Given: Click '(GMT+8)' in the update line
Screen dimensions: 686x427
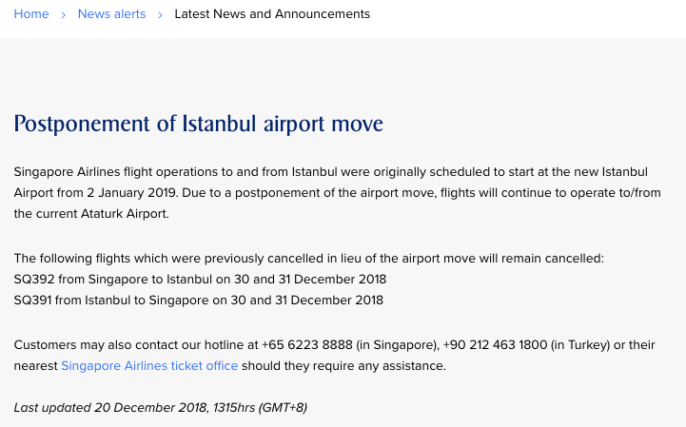Looking at the screenshot, I should coord(284,408).
